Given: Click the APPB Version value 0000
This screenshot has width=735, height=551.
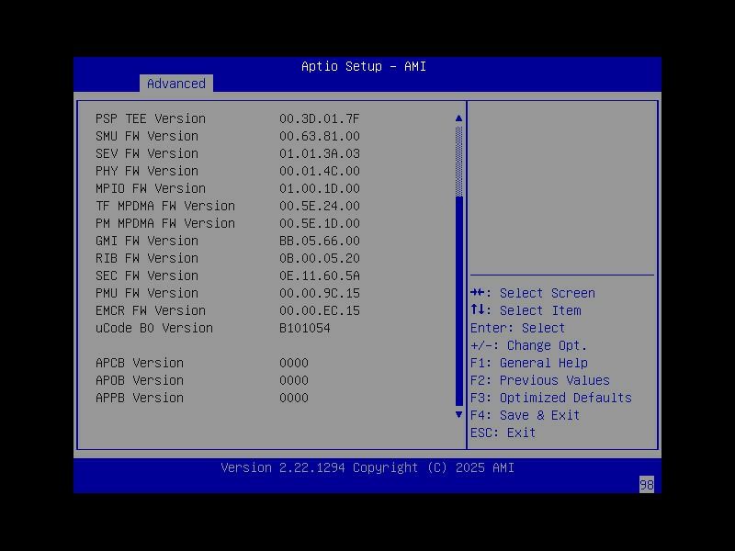Looking at the screenshot, I should 294,398.
